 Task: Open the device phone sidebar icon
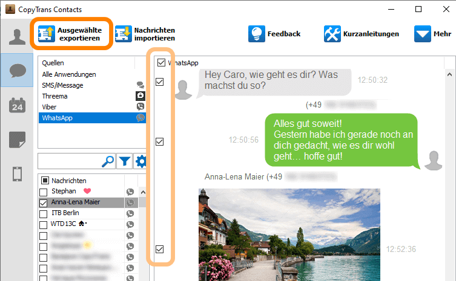click(17, 174)
